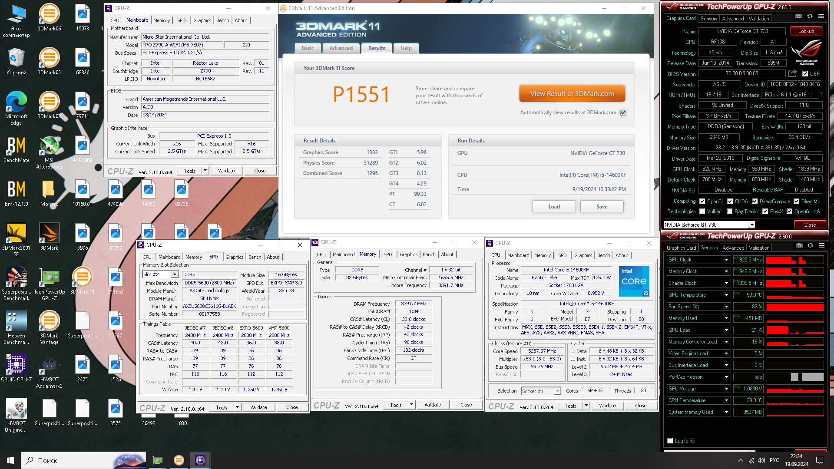Click Lookup button in GPU-Z

[806, 31]
